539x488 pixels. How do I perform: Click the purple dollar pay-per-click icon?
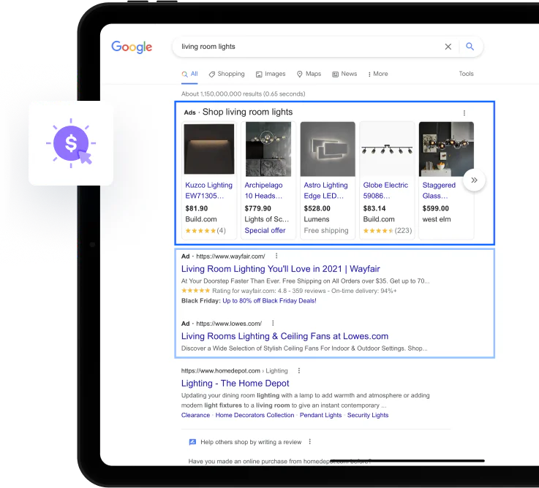(x=71, y=143)
